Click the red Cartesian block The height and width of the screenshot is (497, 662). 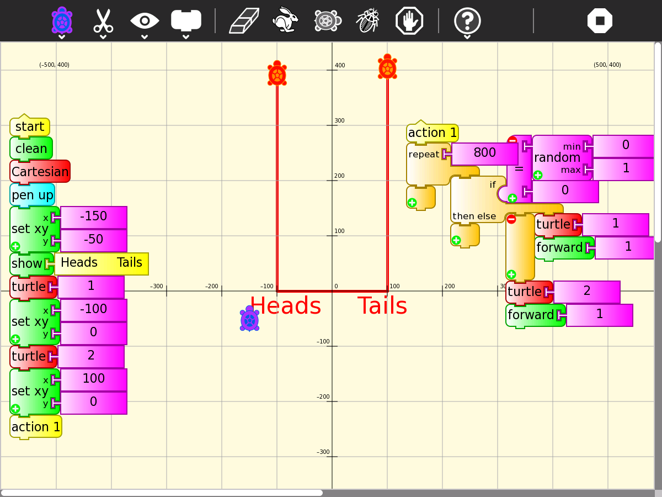40,172
